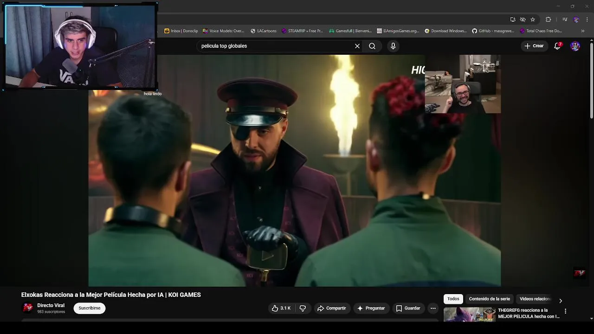This screenshot has height=334, width=594.
Task: Start voice search with the microphone icon
Action: [x=393, y=46]
